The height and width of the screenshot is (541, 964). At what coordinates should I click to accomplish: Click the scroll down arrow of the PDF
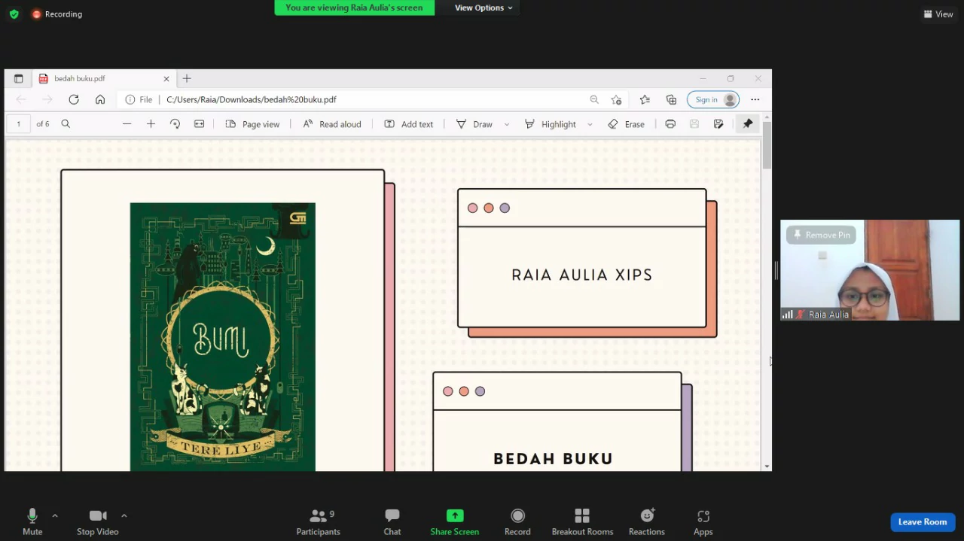click(767, 467)
